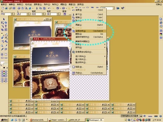Click the context Help question-arrow icon
Image resolution: width=163 pixels, height=122 pixels.
(123, 8)
